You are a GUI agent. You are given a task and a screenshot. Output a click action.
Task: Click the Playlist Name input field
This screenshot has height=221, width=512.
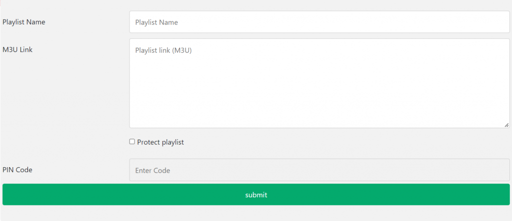[319, 22]
